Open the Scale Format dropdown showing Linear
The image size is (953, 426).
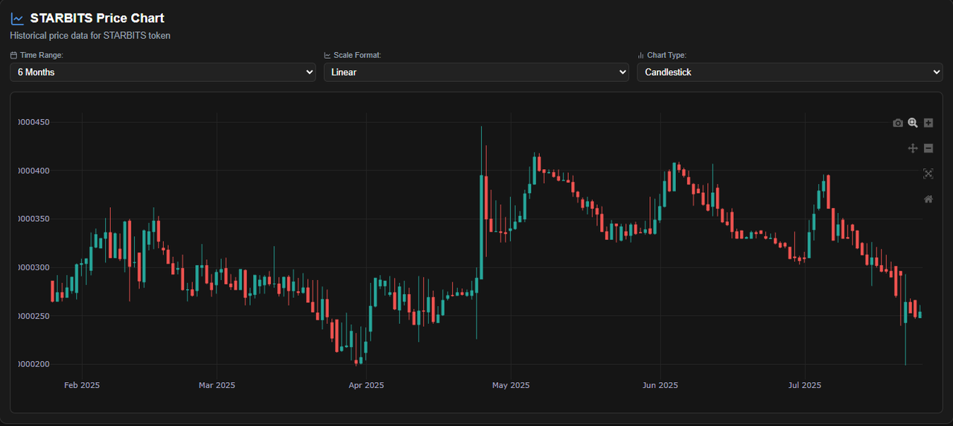pyautogui.click(x=476, y=72)
